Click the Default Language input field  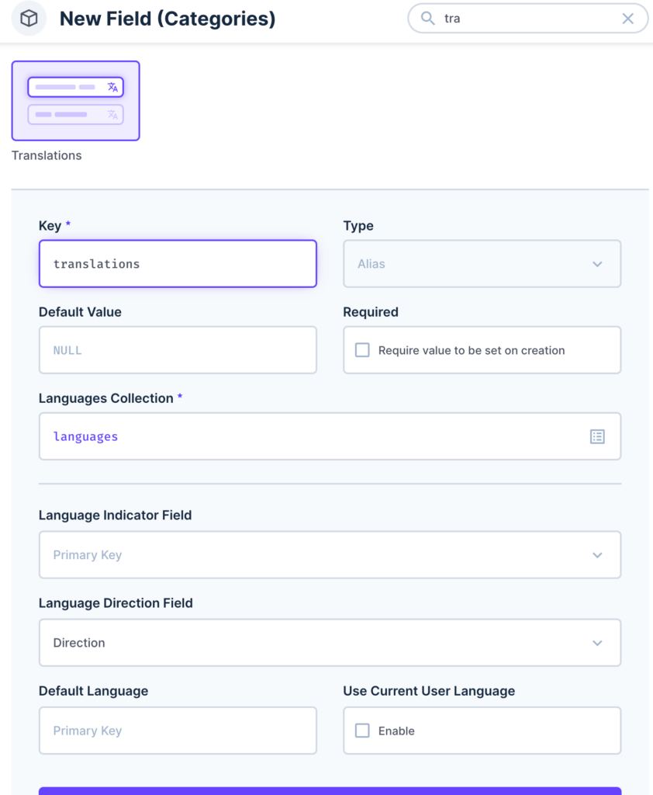click(178, 731)
